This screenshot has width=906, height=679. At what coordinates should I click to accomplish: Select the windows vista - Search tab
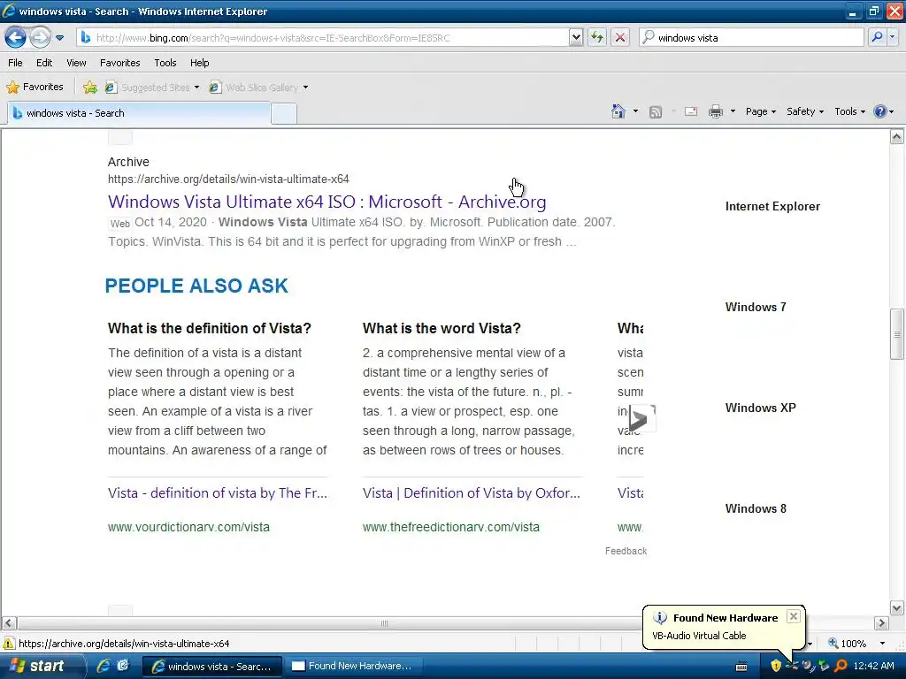pyautogui.click(x=139, y=113)
